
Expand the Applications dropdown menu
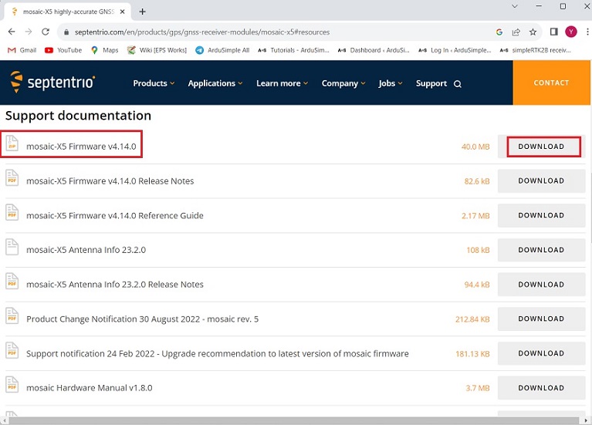pyautogui.click(x=215, y=83)
